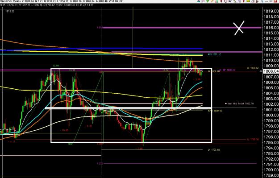Click the black hook-shaped toolbar icon
This screenshot has width=279, height=178.
click(257, 1)
